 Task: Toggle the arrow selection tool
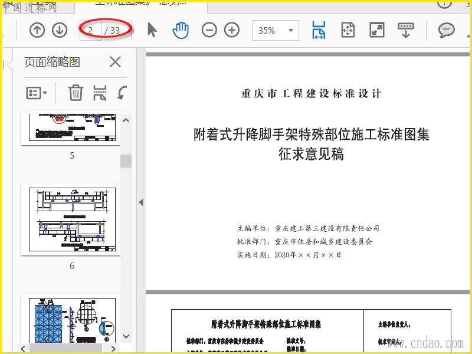(152, 30)
